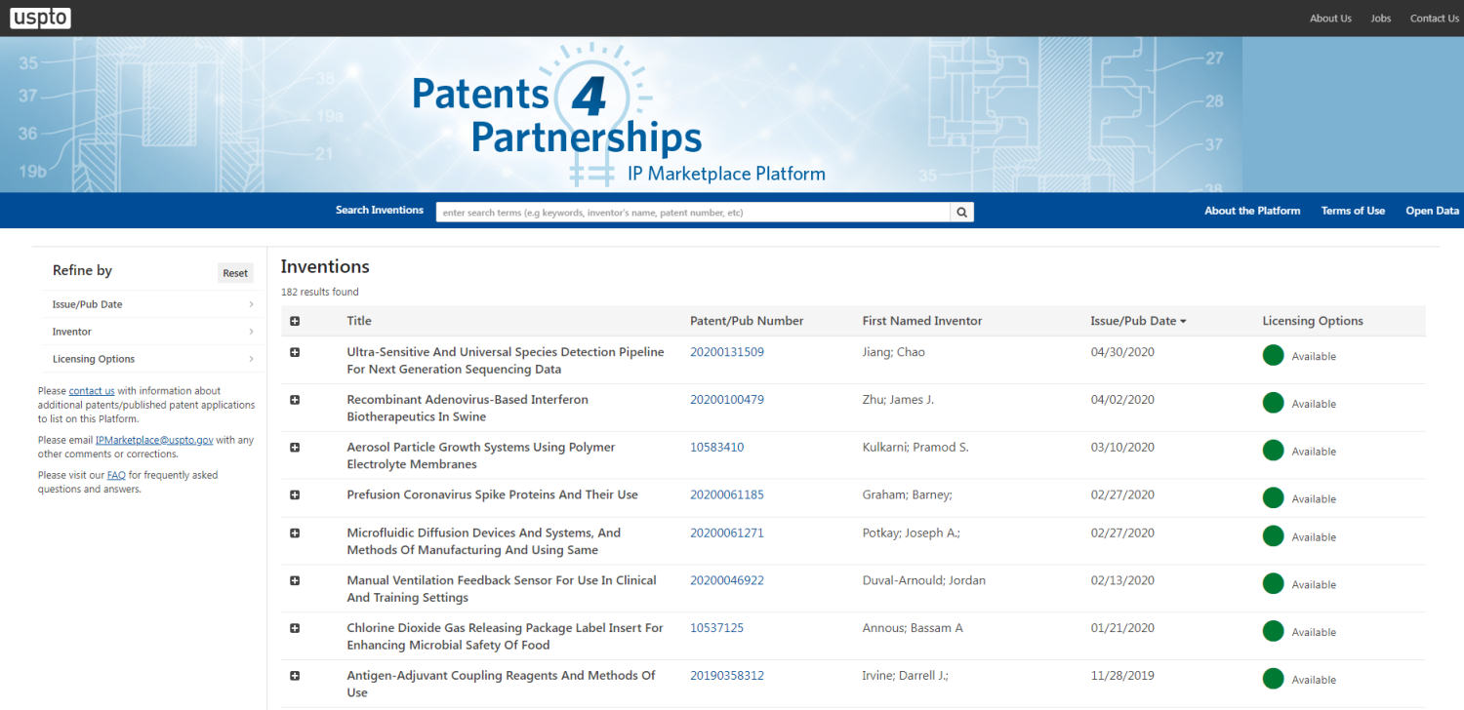The image size is (1464, 710).
Task: Click the Patent/Pub Number column header
Action: (x=747, y=321)
